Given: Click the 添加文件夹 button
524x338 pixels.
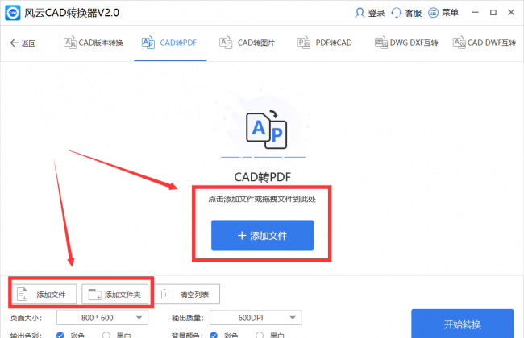Looking at the screenshot, I should click(115, 295).
